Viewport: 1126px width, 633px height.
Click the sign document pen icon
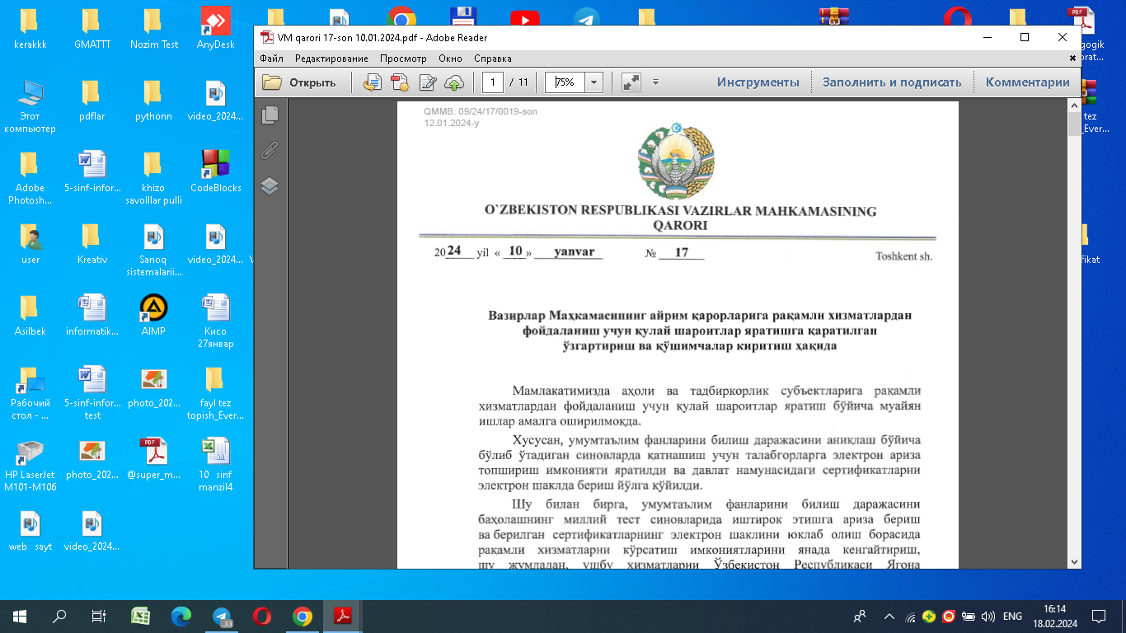coord(427,82)
